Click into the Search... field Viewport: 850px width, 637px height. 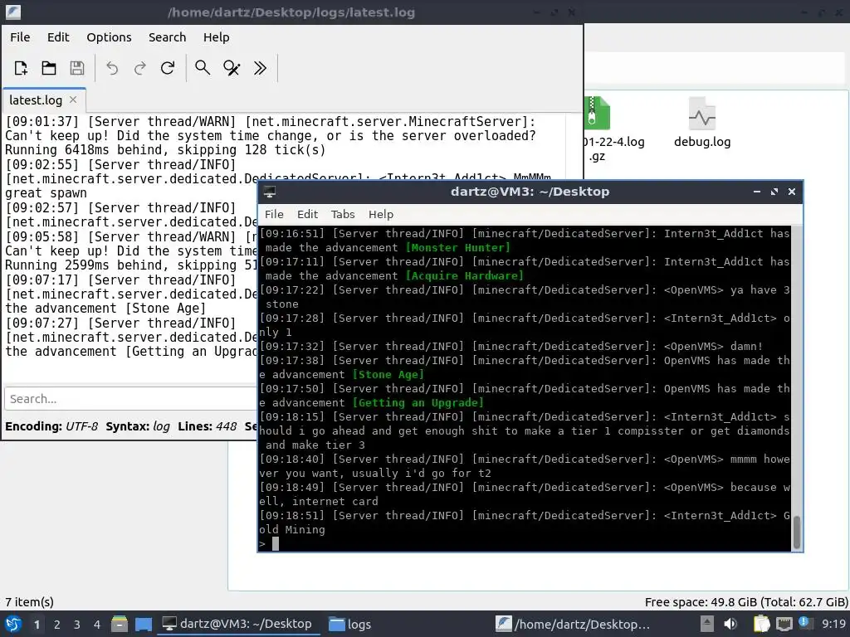click(x=130, y=399)
